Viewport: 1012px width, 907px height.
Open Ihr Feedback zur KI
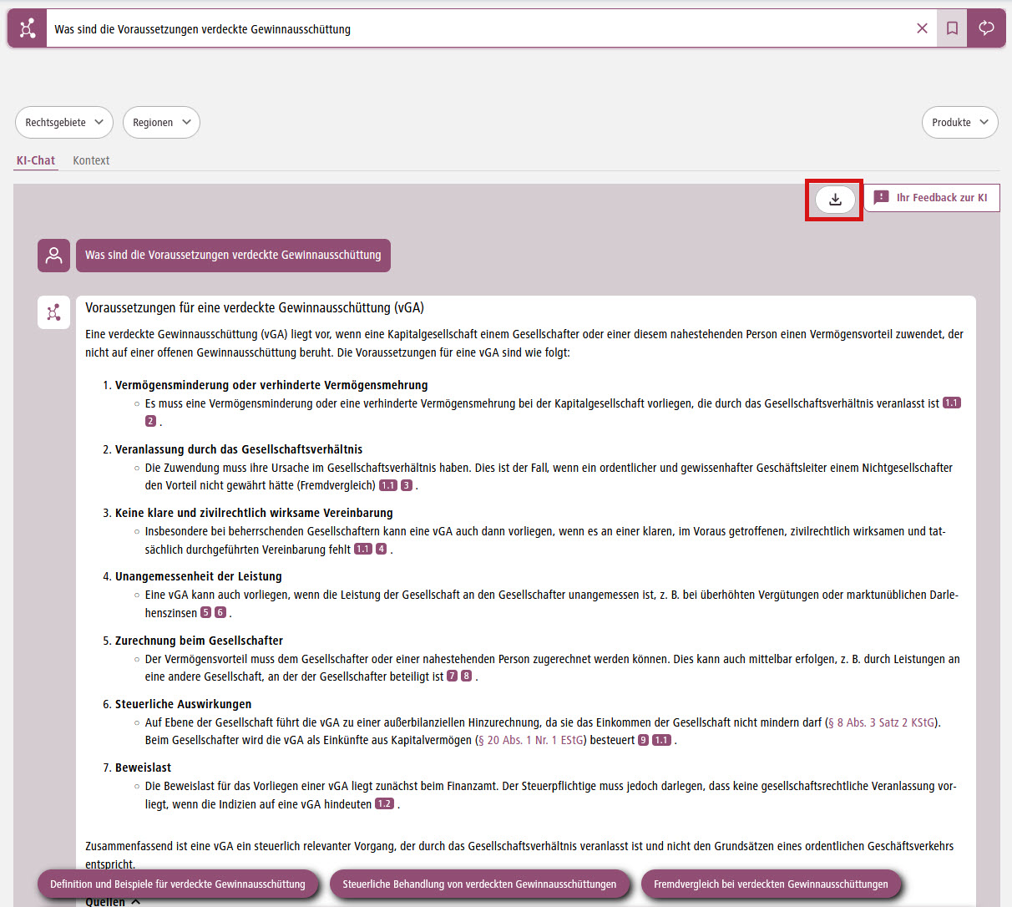coord(931,198)
